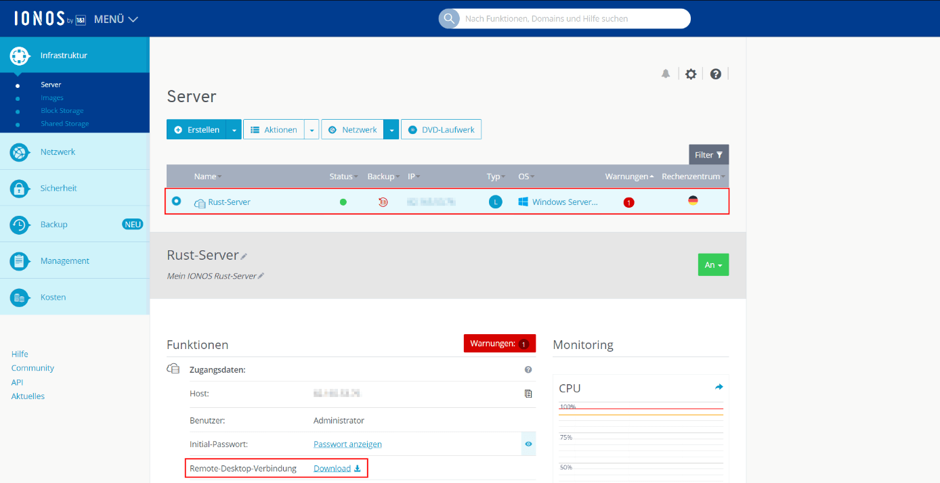Open the Hilfe link
This screenshot has height=483, width=940.
(20, 354)
